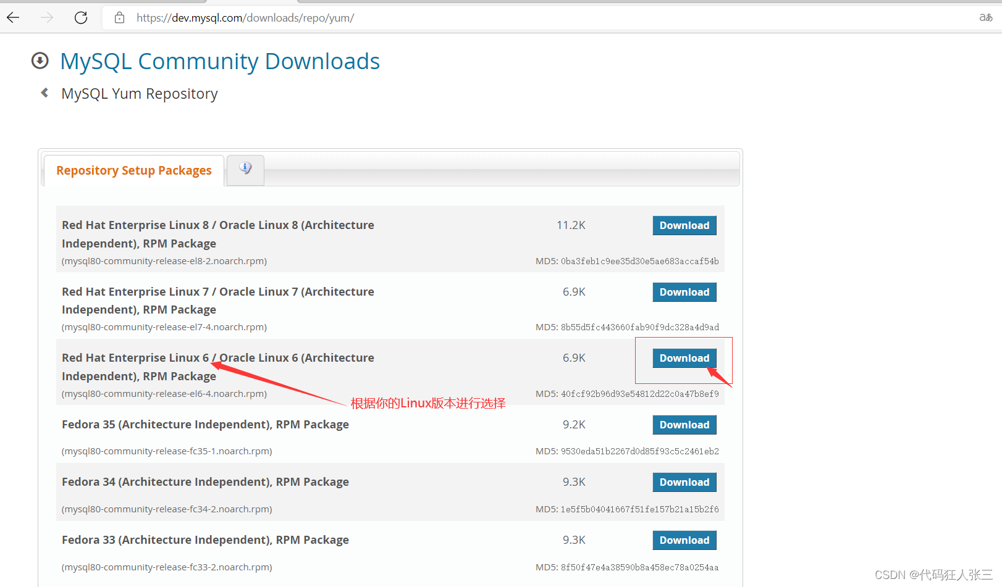This screenshot has height=587, width=1002.
Task: Select Repository Setup Packages tab
Action: click(x=134, y=170)
